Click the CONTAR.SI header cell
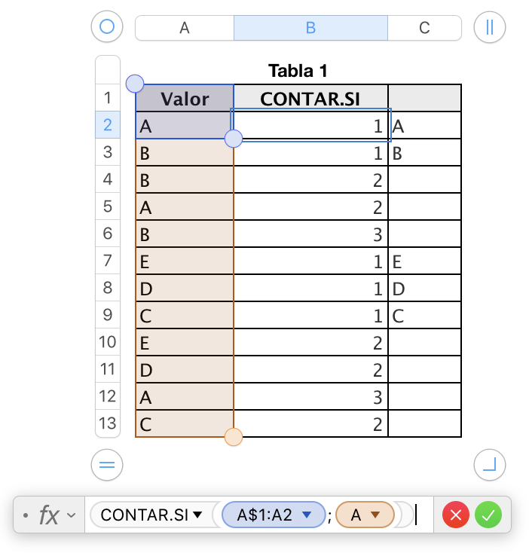The height and width of the screenshot is (553, 529). [x=310, y=99]
